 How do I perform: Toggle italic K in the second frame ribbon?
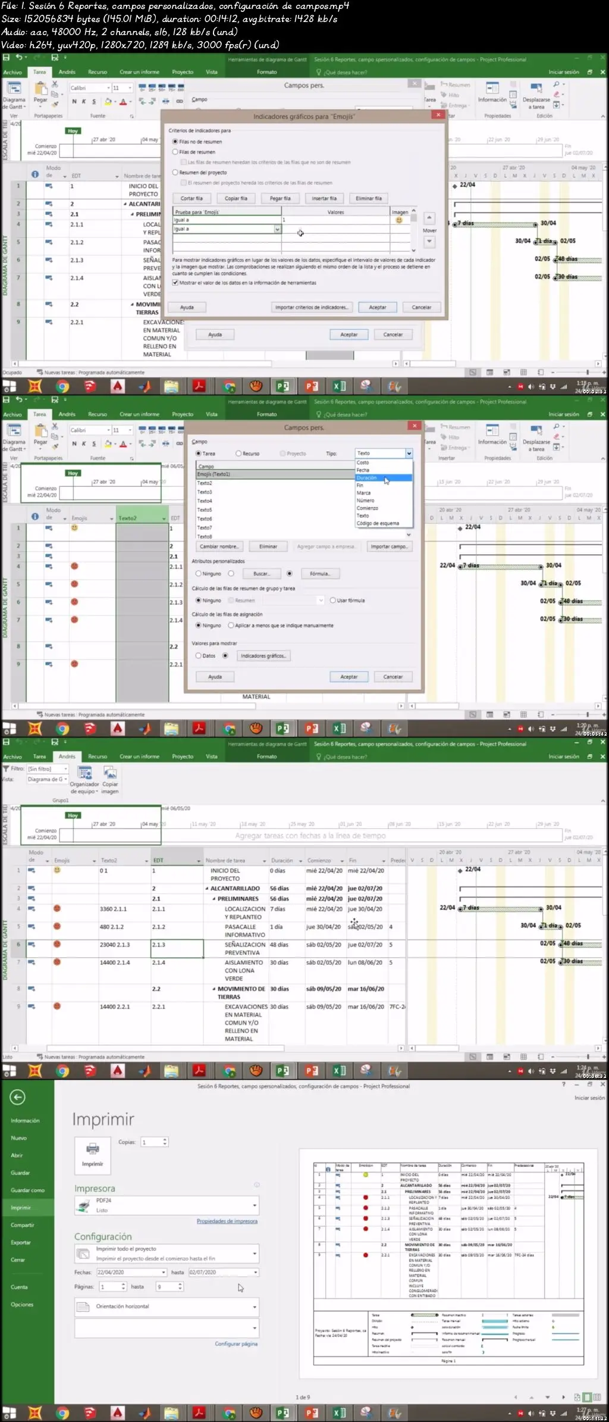(x=84, y=444)
